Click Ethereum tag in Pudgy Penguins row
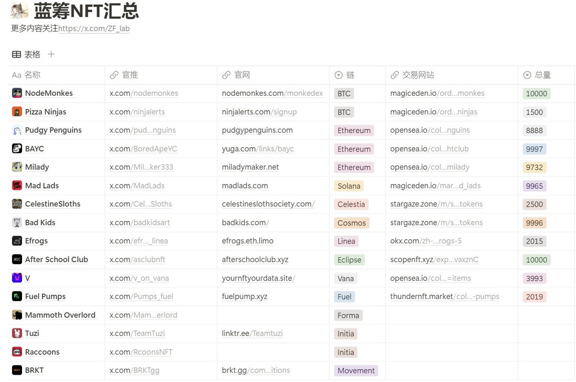 (x=354, y=130)
